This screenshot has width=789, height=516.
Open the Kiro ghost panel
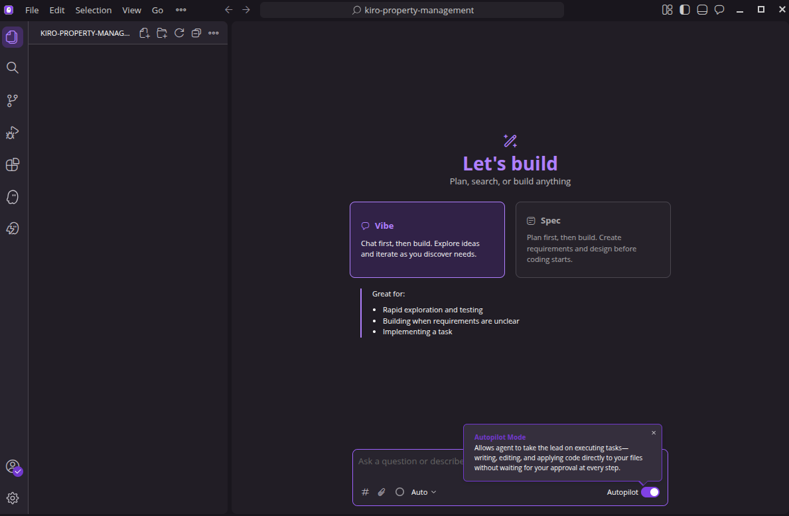(12, 197)
